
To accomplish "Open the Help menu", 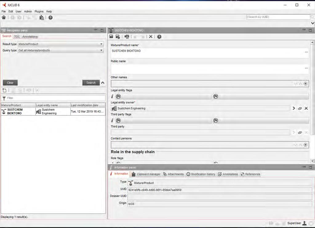I will (x=49, y=11).
